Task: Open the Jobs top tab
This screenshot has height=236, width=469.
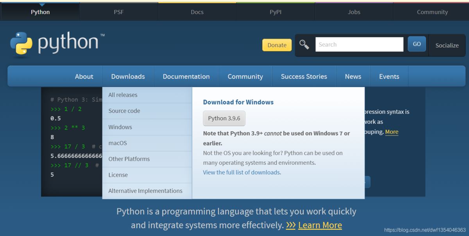Action: coord(354,12)
